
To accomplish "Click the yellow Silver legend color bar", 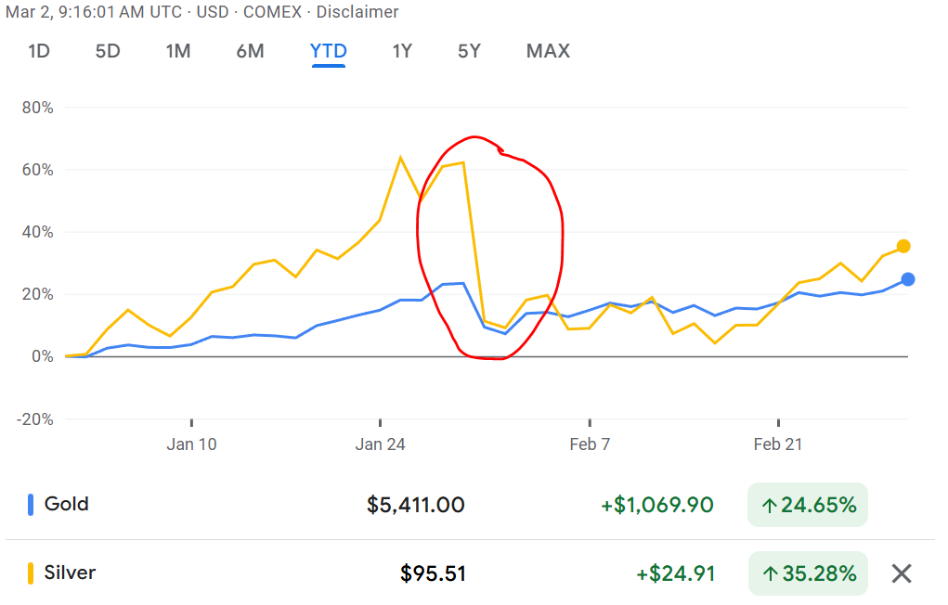I will 32,573.
